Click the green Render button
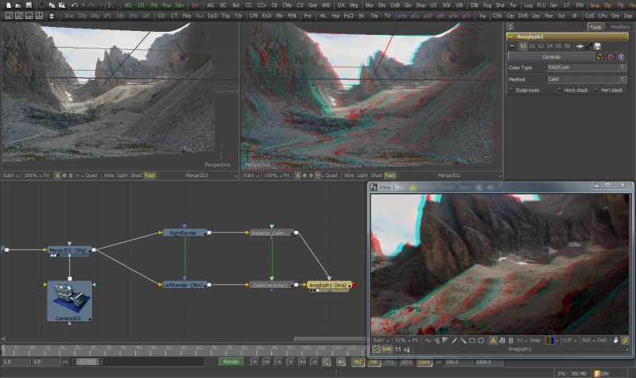The image size is (636, 378). [x=231, y=362]
